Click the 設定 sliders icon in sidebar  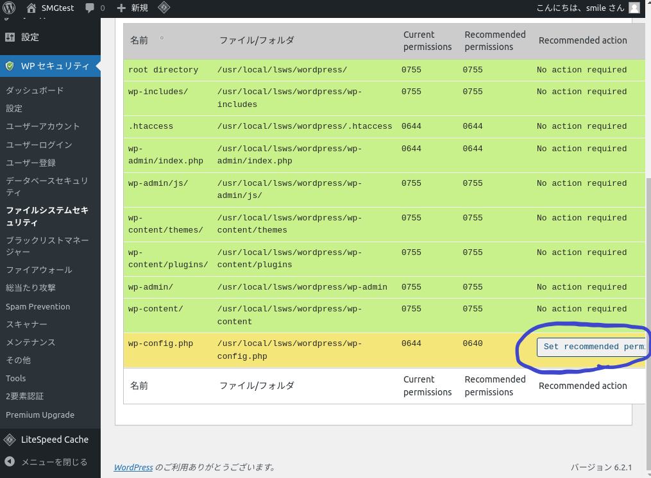pos(10,37)
